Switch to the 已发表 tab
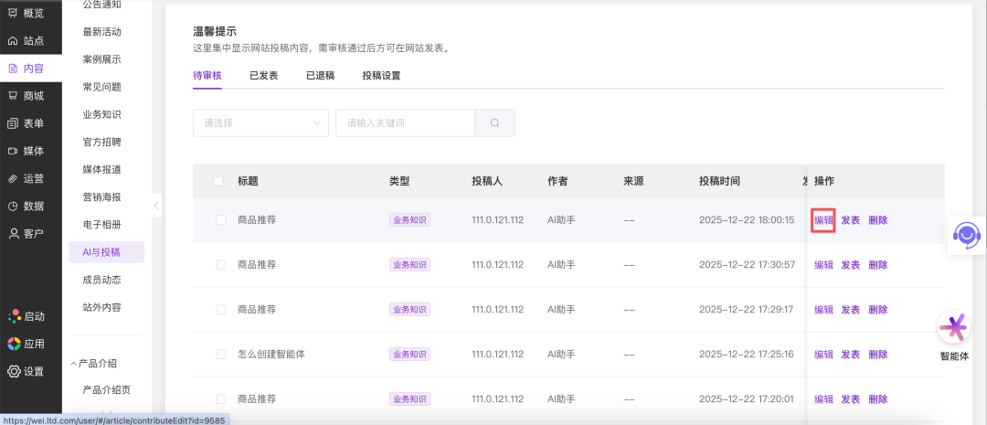This screenshot has width=987, height=425. (x=263, y=76)
